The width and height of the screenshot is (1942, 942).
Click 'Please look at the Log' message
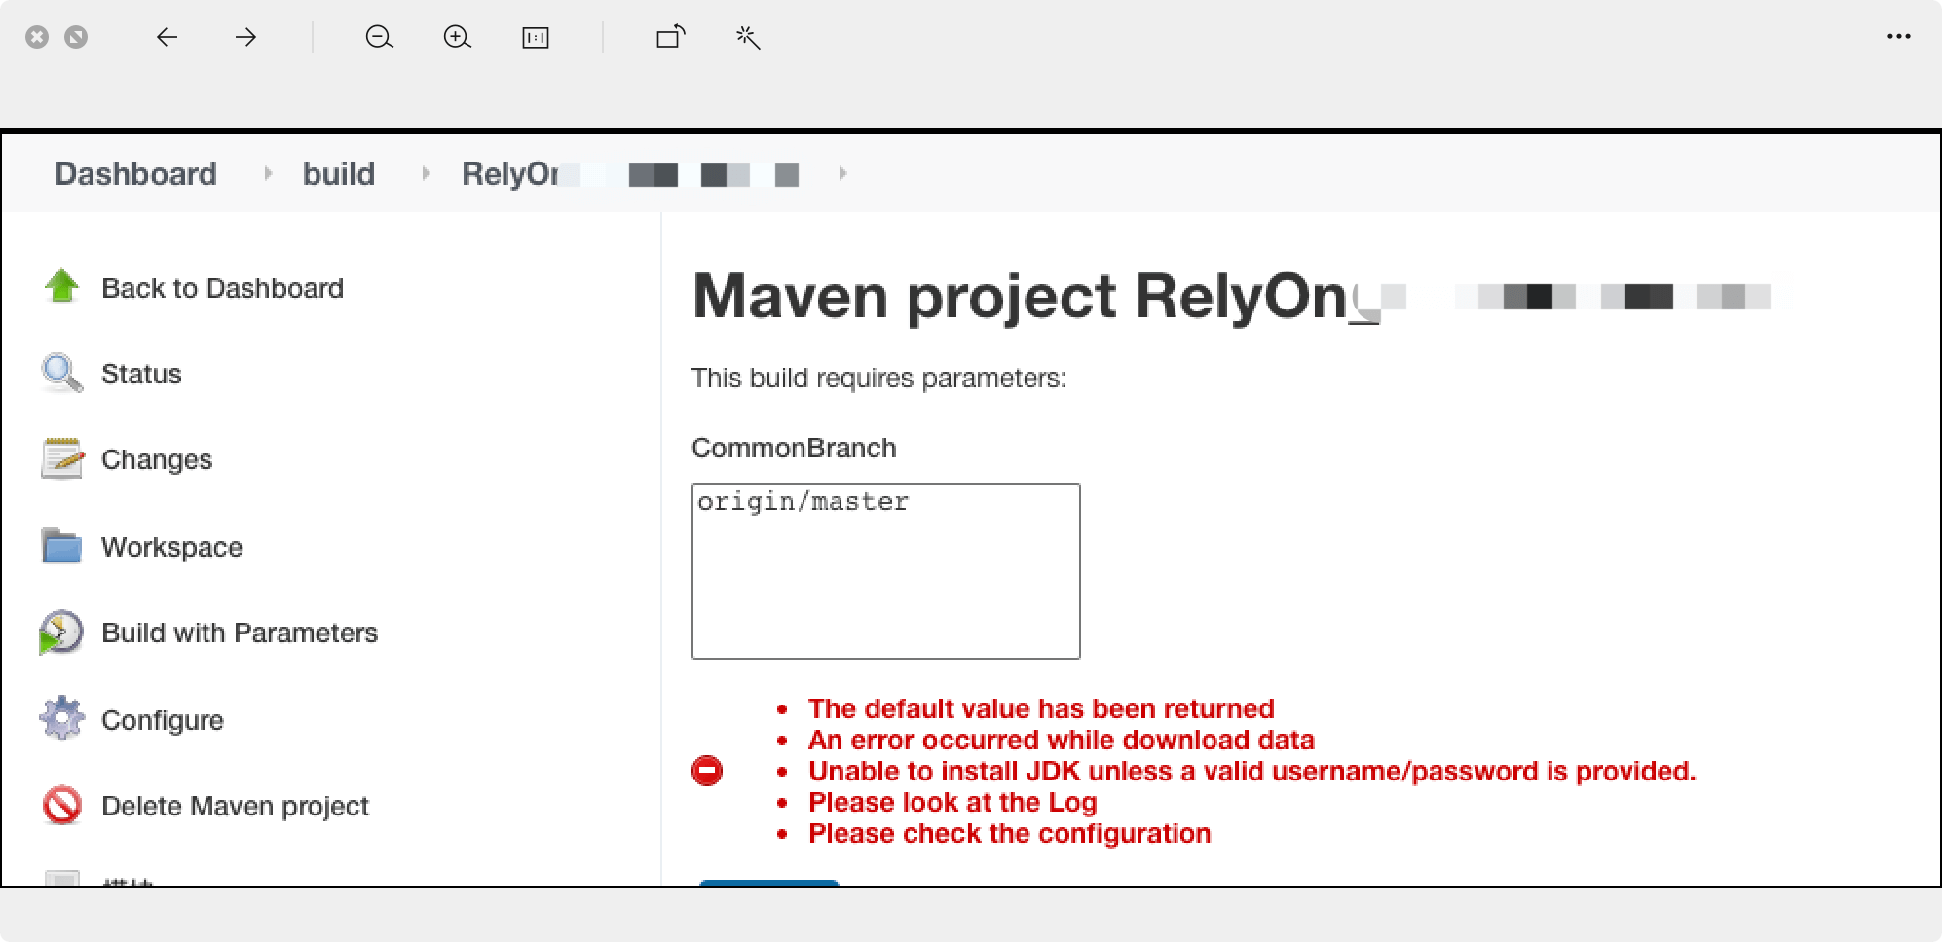tap(952, 802)
